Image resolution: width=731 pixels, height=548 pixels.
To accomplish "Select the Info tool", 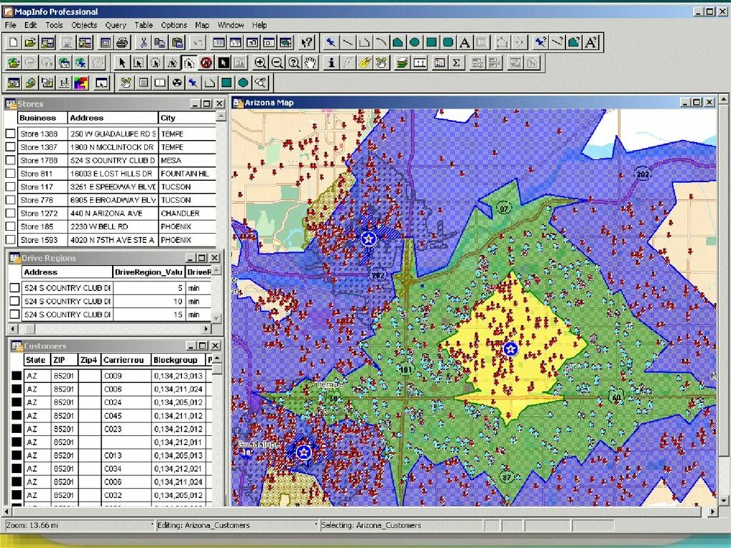I will click(331, 63).
